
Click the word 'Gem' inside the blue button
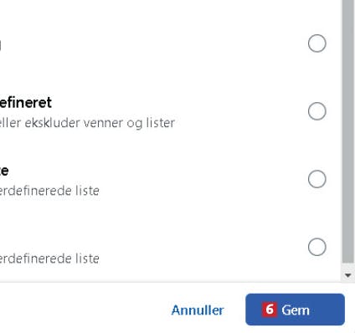pos(296,310)
